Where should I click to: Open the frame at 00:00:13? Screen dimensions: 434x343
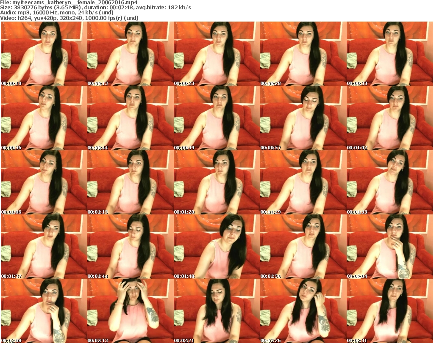[x=131, y=54]
